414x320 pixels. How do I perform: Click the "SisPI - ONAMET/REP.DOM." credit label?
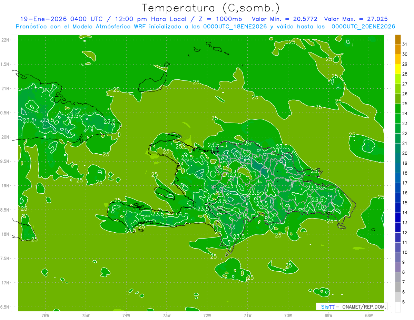[x=352, y=307]
